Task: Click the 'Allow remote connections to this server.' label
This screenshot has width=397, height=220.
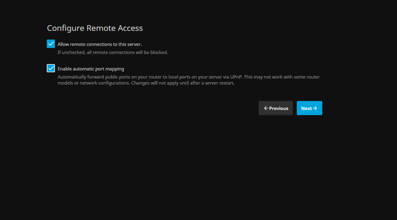Action: 100,44
